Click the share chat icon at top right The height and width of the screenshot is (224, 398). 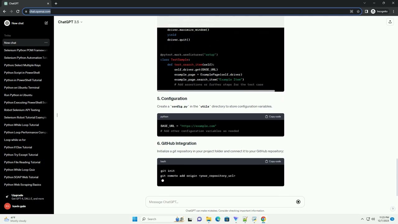click(390, 22)
